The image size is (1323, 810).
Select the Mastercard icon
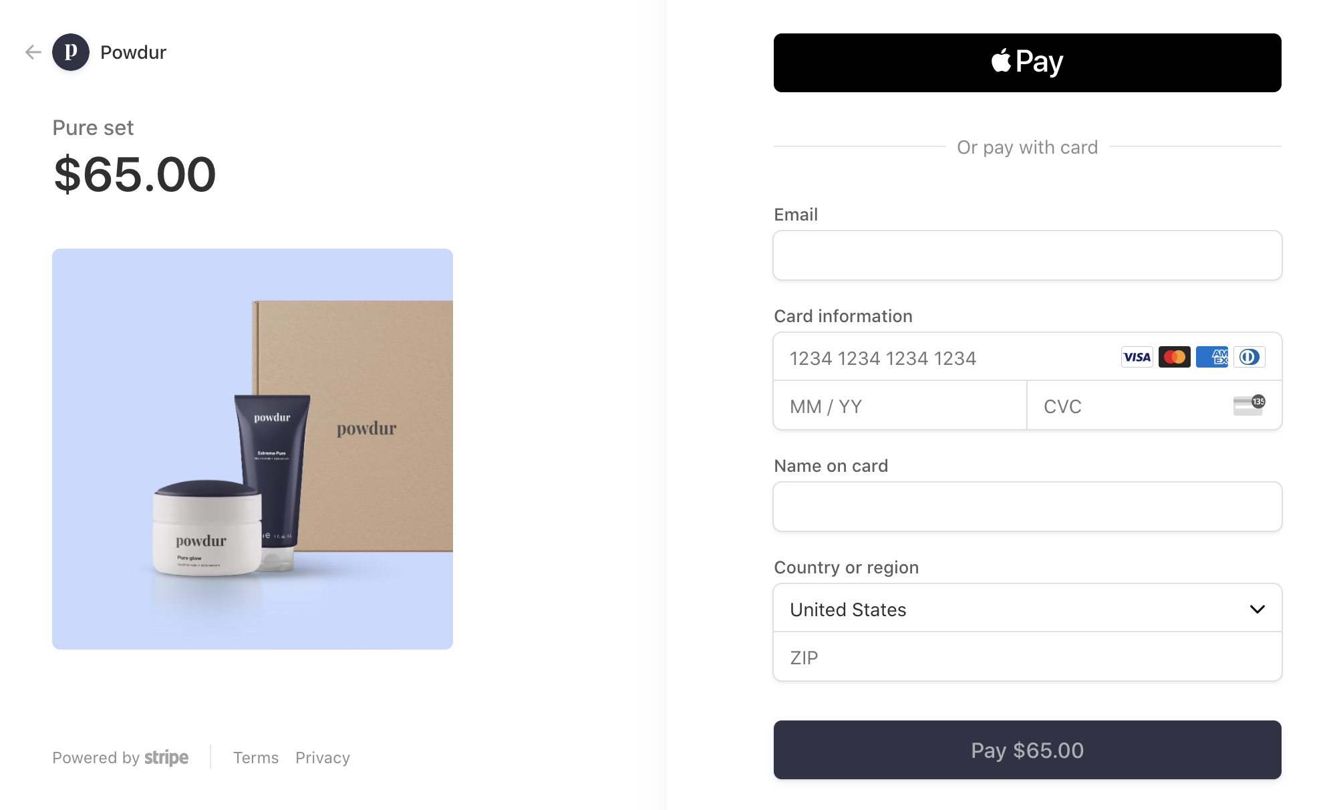click(1174, 358)
